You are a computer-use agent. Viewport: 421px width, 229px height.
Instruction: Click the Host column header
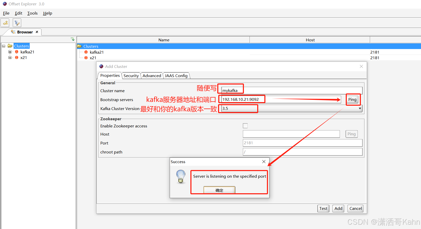310,40
